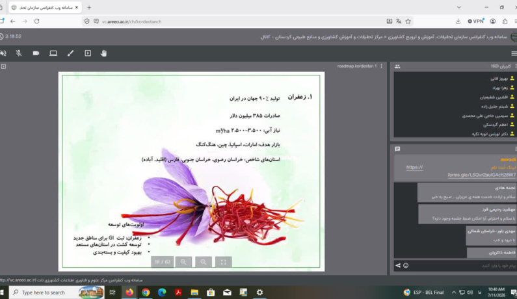Reload the current page
The image size is (517, 299).
(x=36, y=21)
